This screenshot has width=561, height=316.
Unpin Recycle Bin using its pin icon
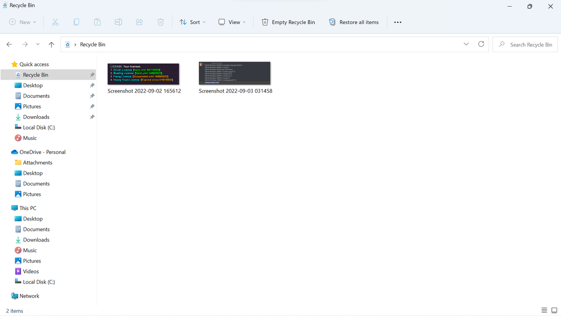pos(92,75)
